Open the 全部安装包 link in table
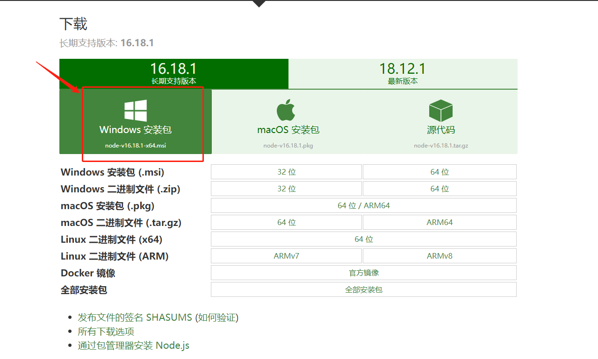 click(364, 289)
